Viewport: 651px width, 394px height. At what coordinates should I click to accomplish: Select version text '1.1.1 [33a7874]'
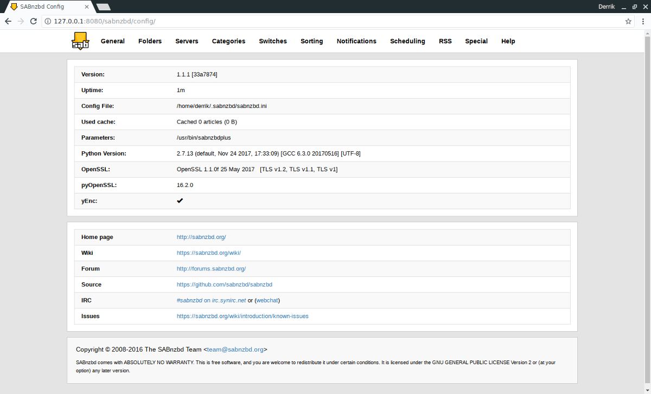tap(197, 75)
